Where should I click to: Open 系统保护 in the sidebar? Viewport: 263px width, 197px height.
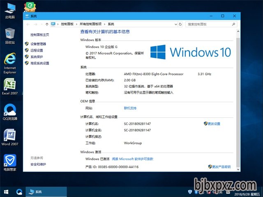pyautogui.click(x=37, y=57)
